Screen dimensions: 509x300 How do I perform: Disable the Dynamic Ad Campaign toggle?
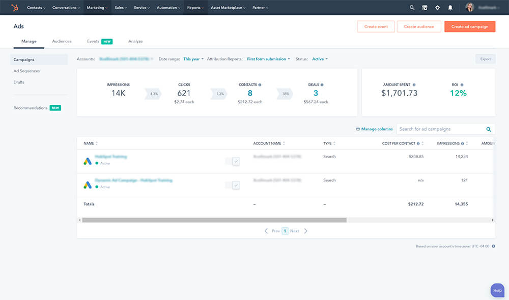[x=235, y=185]
